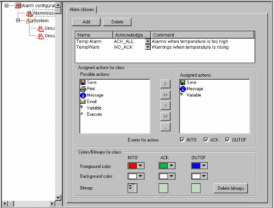Select the second Group alarm icon

click(41, 36)
